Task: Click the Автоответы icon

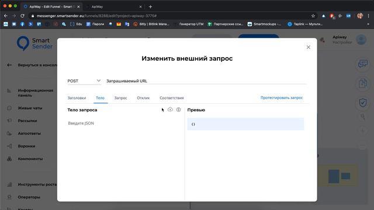Action: coord(9,134)
